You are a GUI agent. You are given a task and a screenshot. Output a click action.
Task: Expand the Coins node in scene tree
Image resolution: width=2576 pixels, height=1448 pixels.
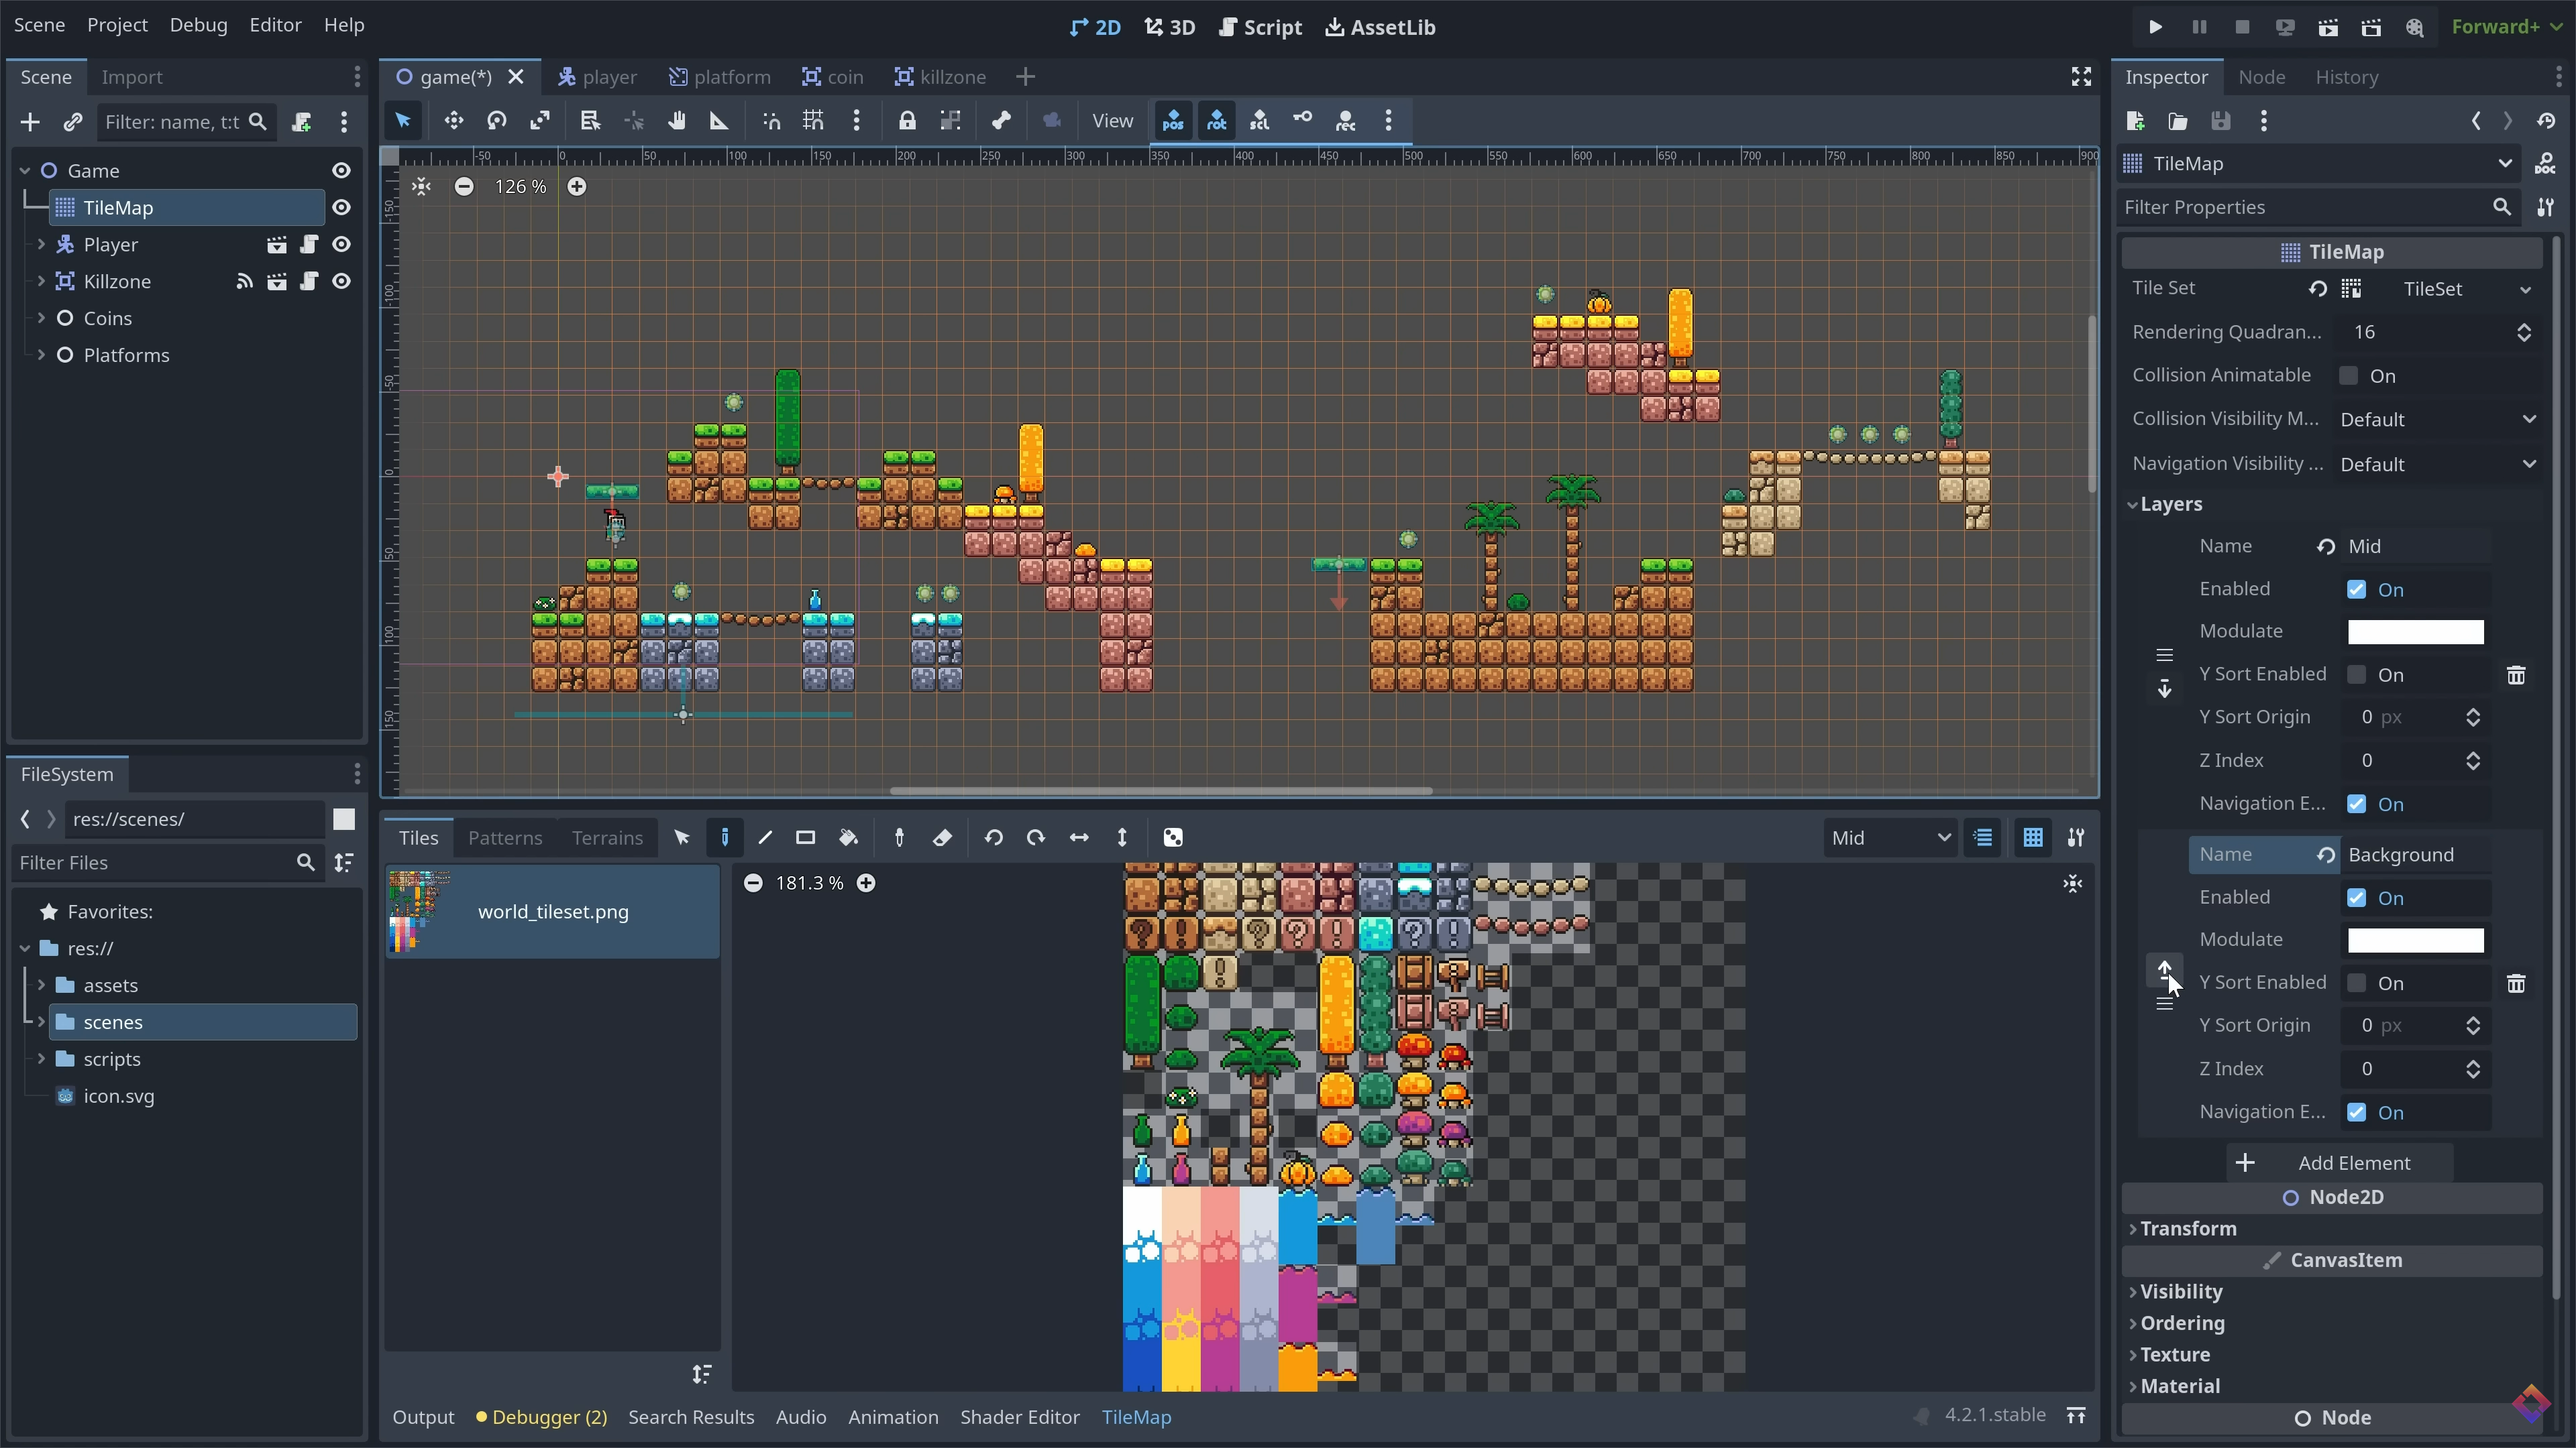coord(41,318)
